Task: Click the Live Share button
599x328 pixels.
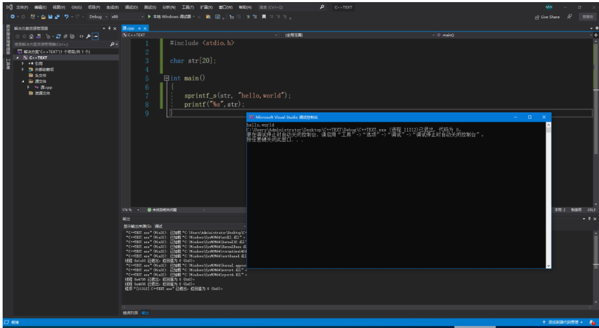Action: coord(547,17)
